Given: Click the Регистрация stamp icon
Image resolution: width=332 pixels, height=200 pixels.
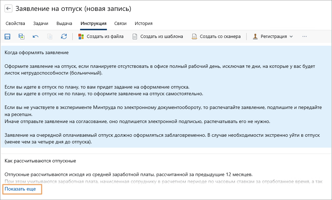Looking at the screenshot, I should (x=255, y=37).
